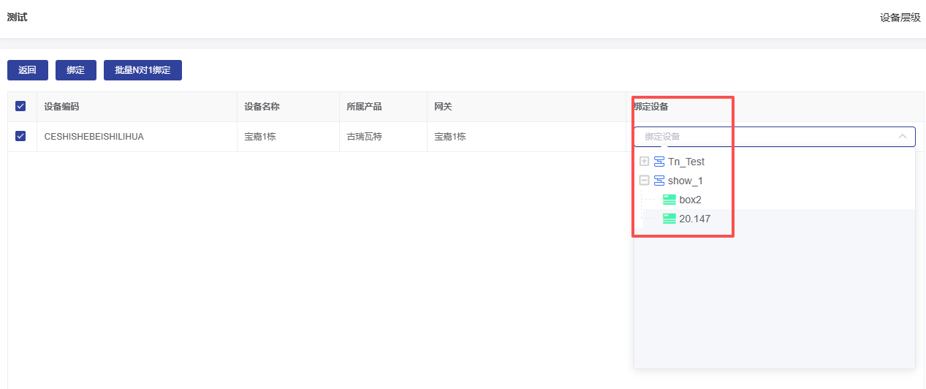This screenshot has width=926, height=389.
Task: Focus the 绑定设备 input field
Action: (x=760, y=137)
